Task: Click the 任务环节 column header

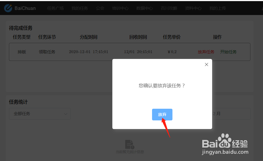Action: pos(47,37)
